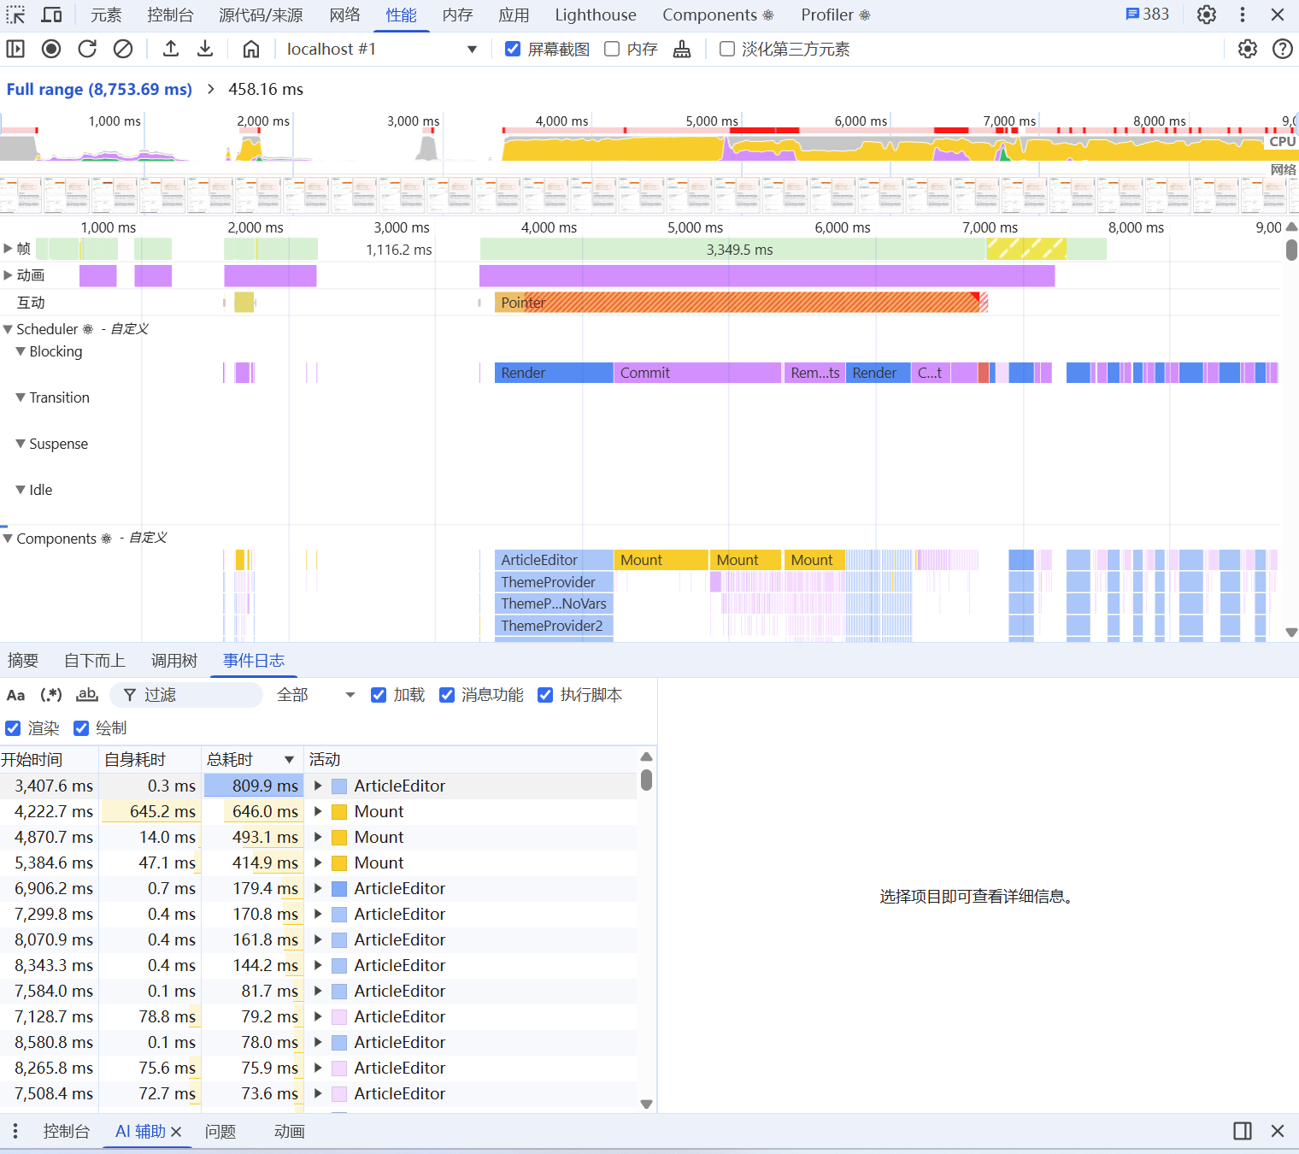Viewport: 1299px width, 1154px height.
Task: Click the 过滤 filter input field
Action: click(186, 695)
